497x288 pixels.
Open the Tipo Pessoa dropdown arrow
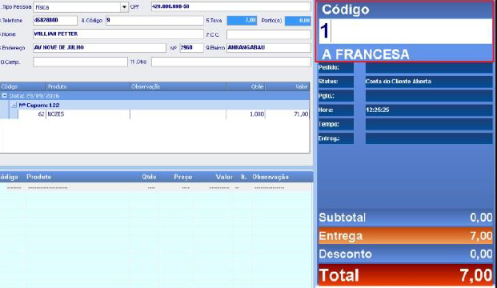[124, 7]
